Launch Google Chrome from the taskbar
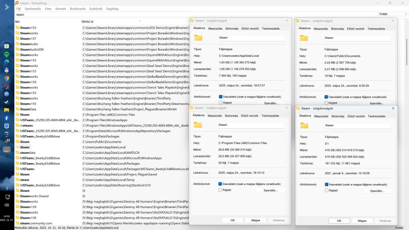 click(7, 78)
